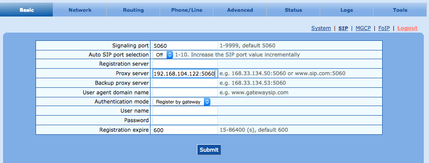
Task: Switch to the Network tab
Action: coord(80,10)
